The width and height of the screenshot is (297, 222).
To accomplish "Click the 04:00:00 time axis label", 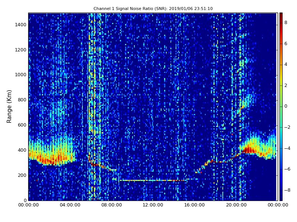I will pos(70,205).
